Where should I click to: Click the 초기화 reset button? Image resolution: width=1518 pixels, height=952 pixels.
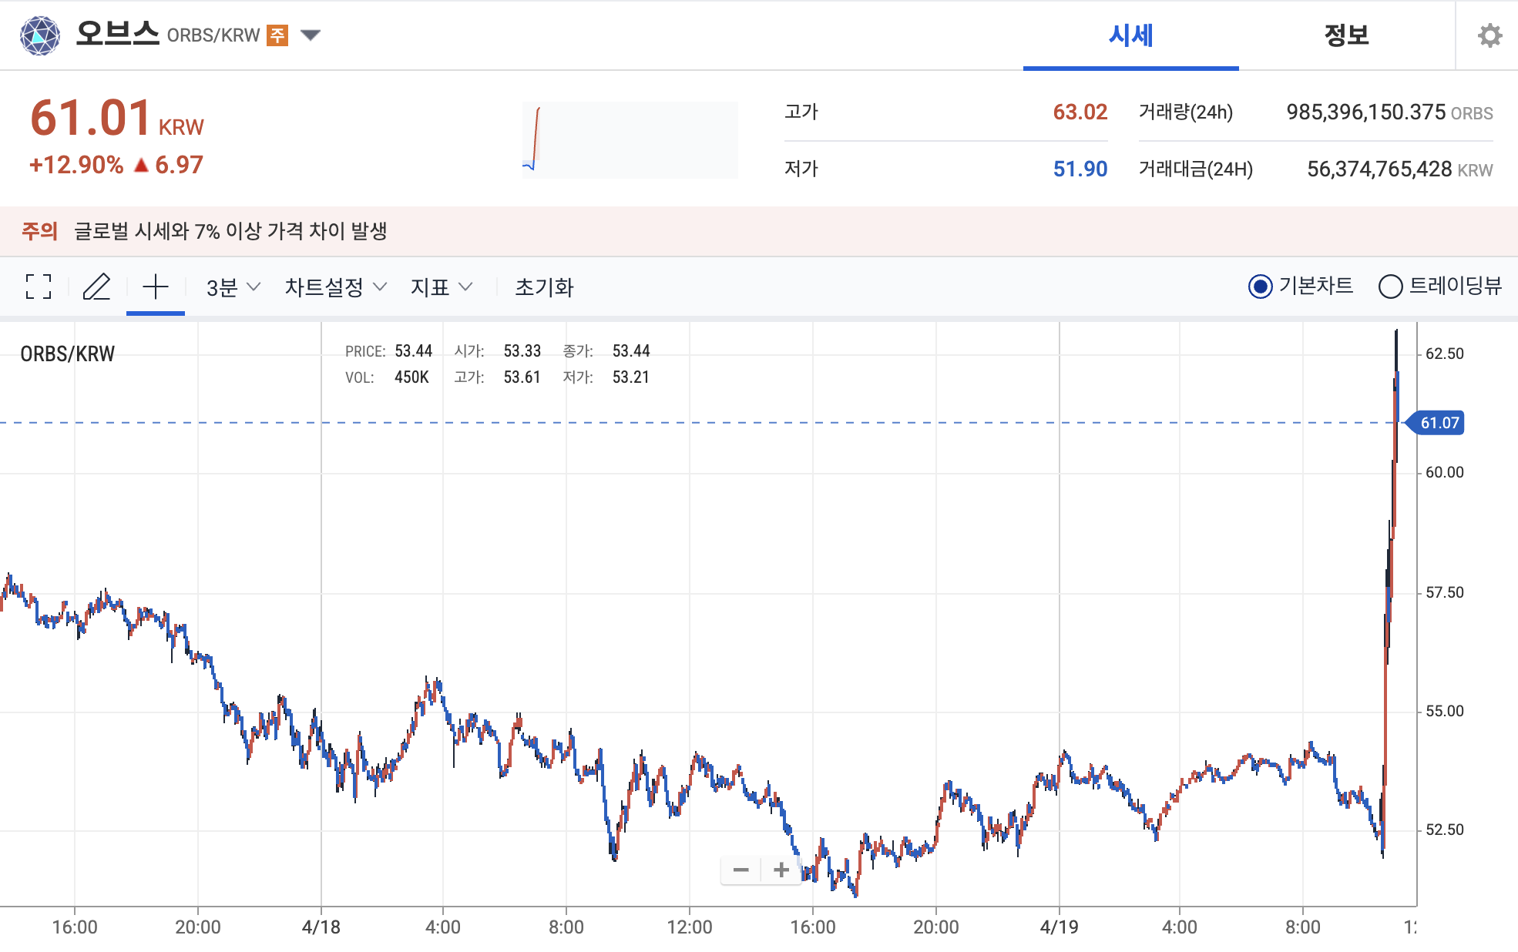click(x=545, y=287)
